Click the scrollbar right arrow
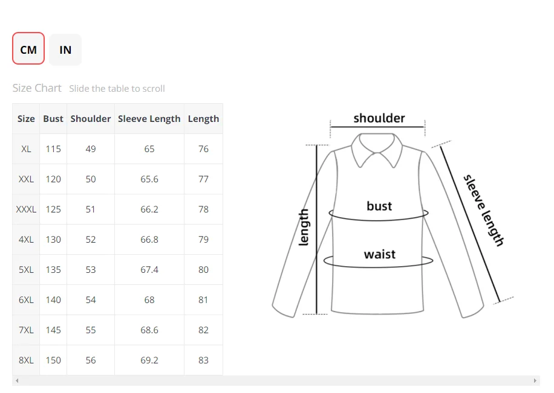 pyautogui.click(x=535, y=381)
